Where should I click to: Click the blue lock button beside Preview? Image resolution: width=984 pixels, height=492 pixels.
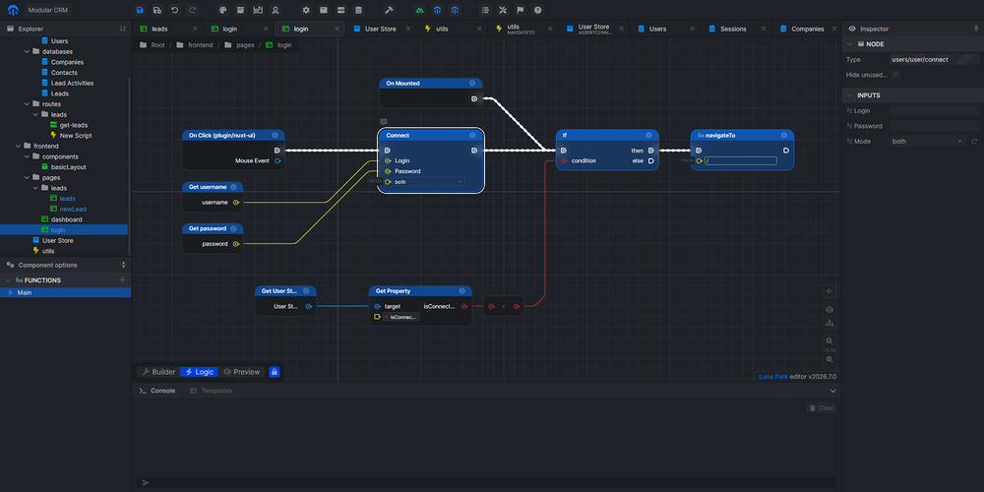tap(275, 372)
